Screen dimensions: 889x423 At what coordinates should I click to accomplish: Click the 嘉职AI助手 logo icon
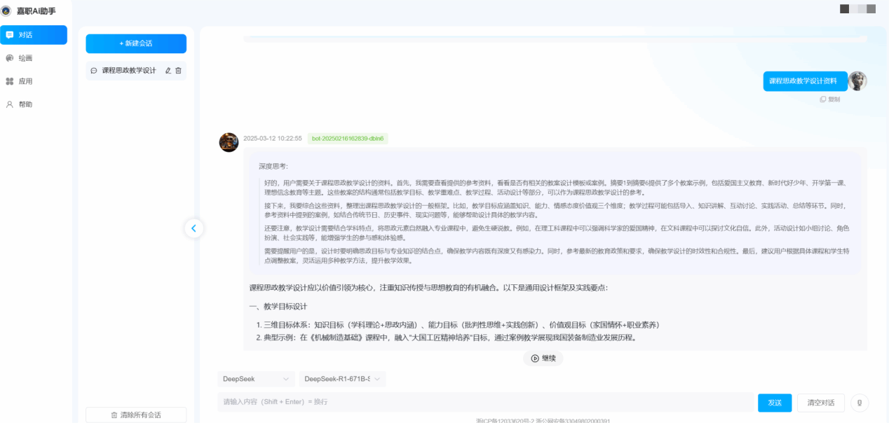(6, 11)
